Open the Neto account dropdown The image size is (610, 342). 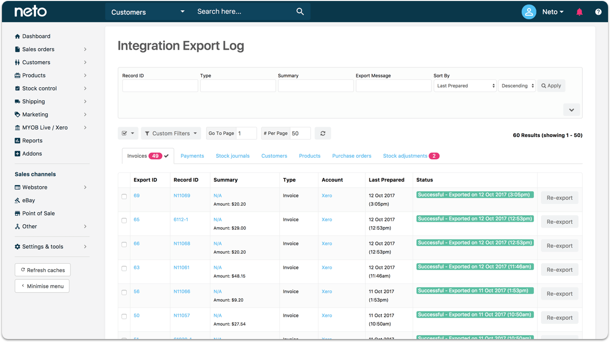[x=553, y=12]
